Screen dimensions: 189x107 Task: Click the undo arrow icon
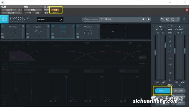[x=162, y=19]
